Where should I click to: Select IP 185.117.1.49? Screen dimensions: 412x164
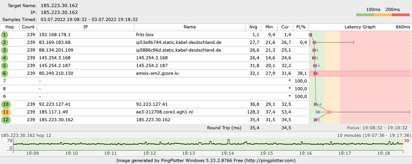[x=53, y=112]
